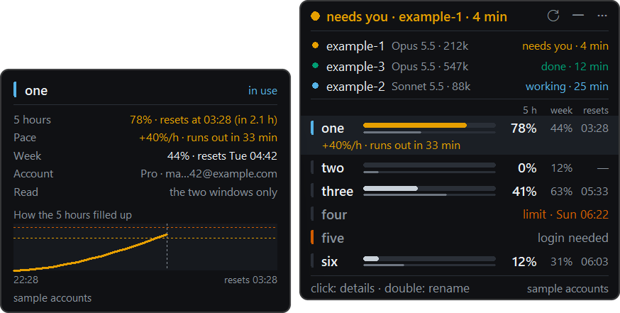Screen dimensions: 620x313
Task: Click the minimize dash icon in widget header
Action: click(578, 16)
